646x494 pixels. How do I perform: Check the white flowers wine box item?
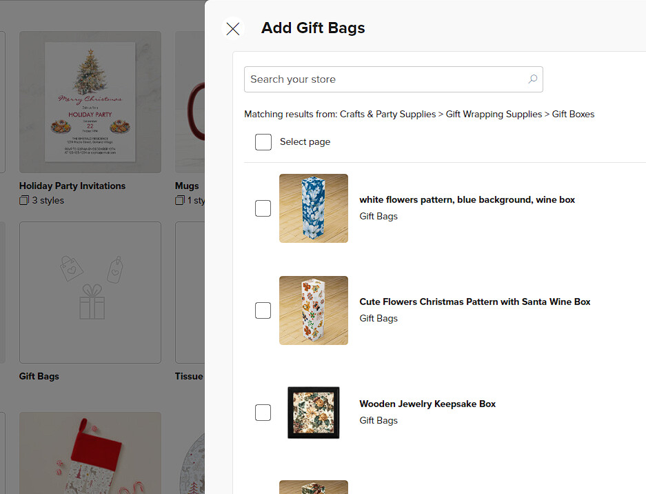click(263, 208)
